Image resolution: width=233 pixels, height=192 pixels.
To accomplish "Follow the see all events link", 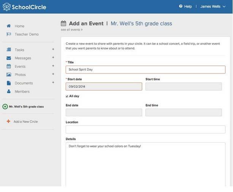I will point(72,30).
